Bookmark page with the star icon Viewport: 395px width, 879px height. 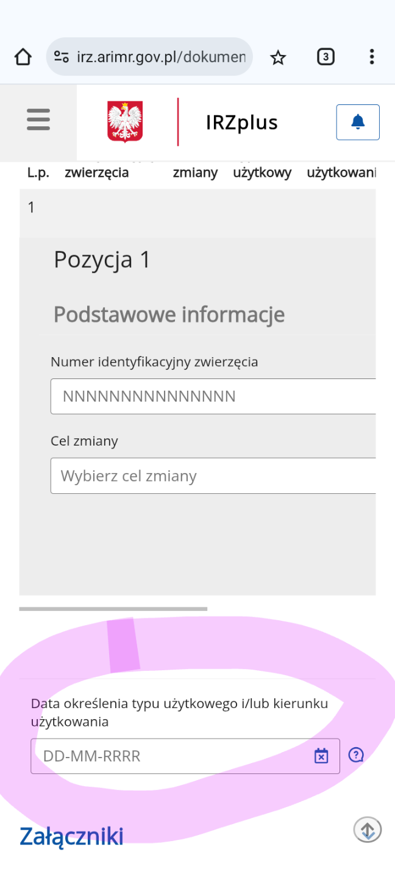coord(278,57)
